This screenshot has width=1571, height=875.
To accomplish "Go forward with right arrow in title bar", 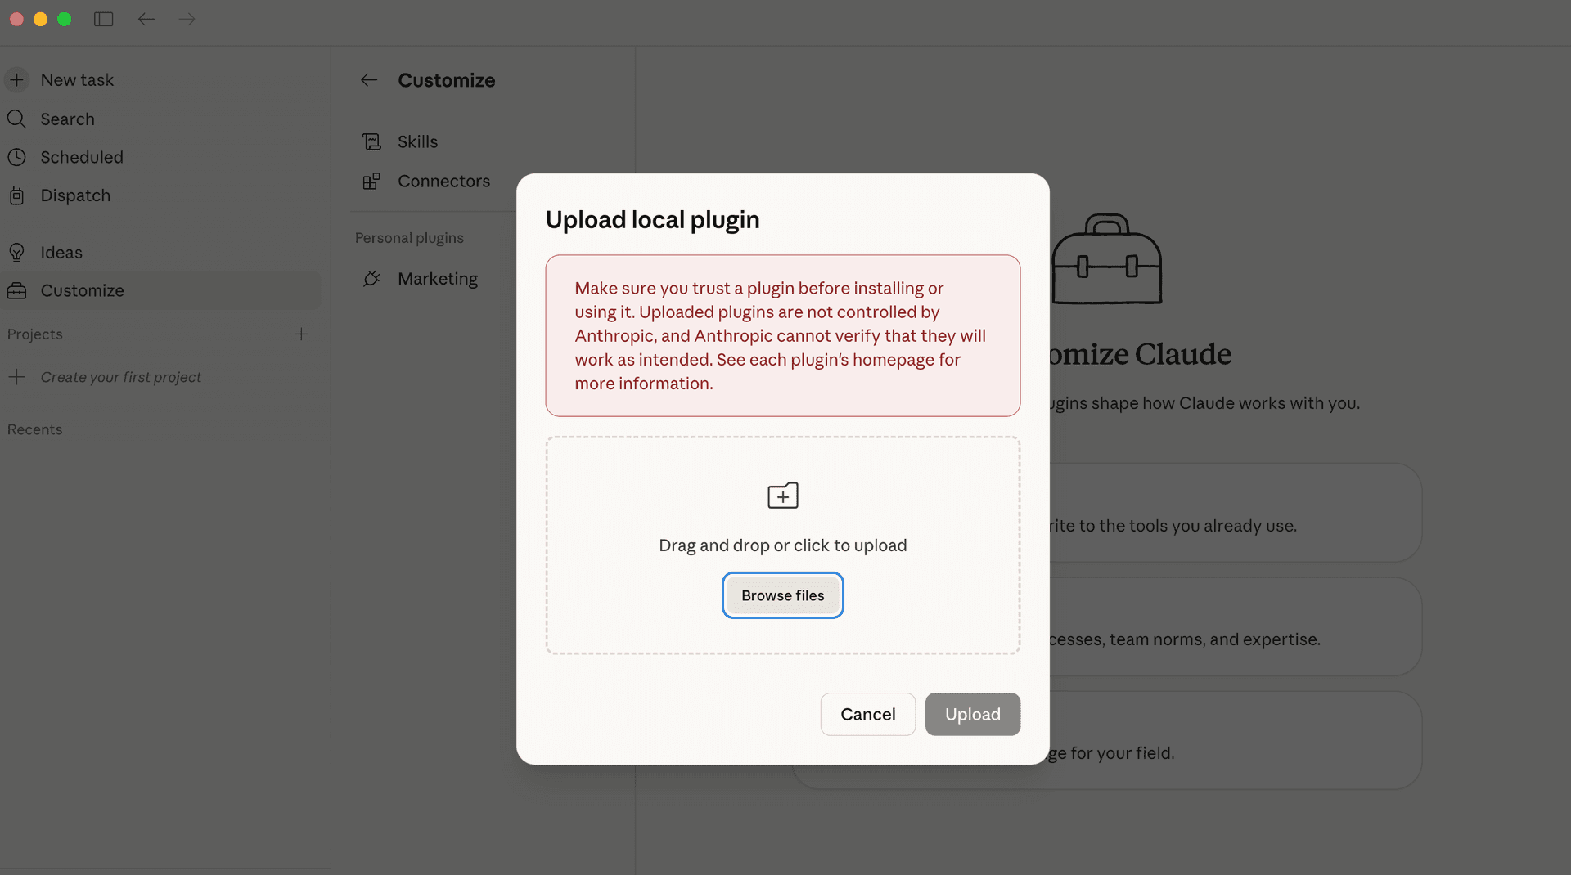I will point(187,19).
